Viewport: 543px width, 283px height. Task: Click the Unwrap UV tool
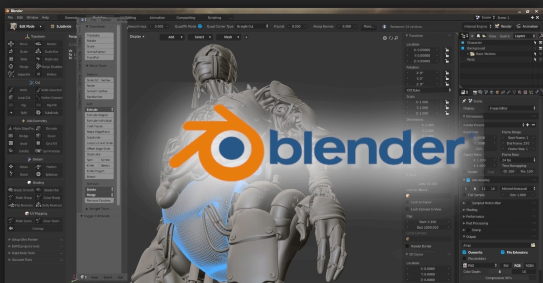(35, 229)
